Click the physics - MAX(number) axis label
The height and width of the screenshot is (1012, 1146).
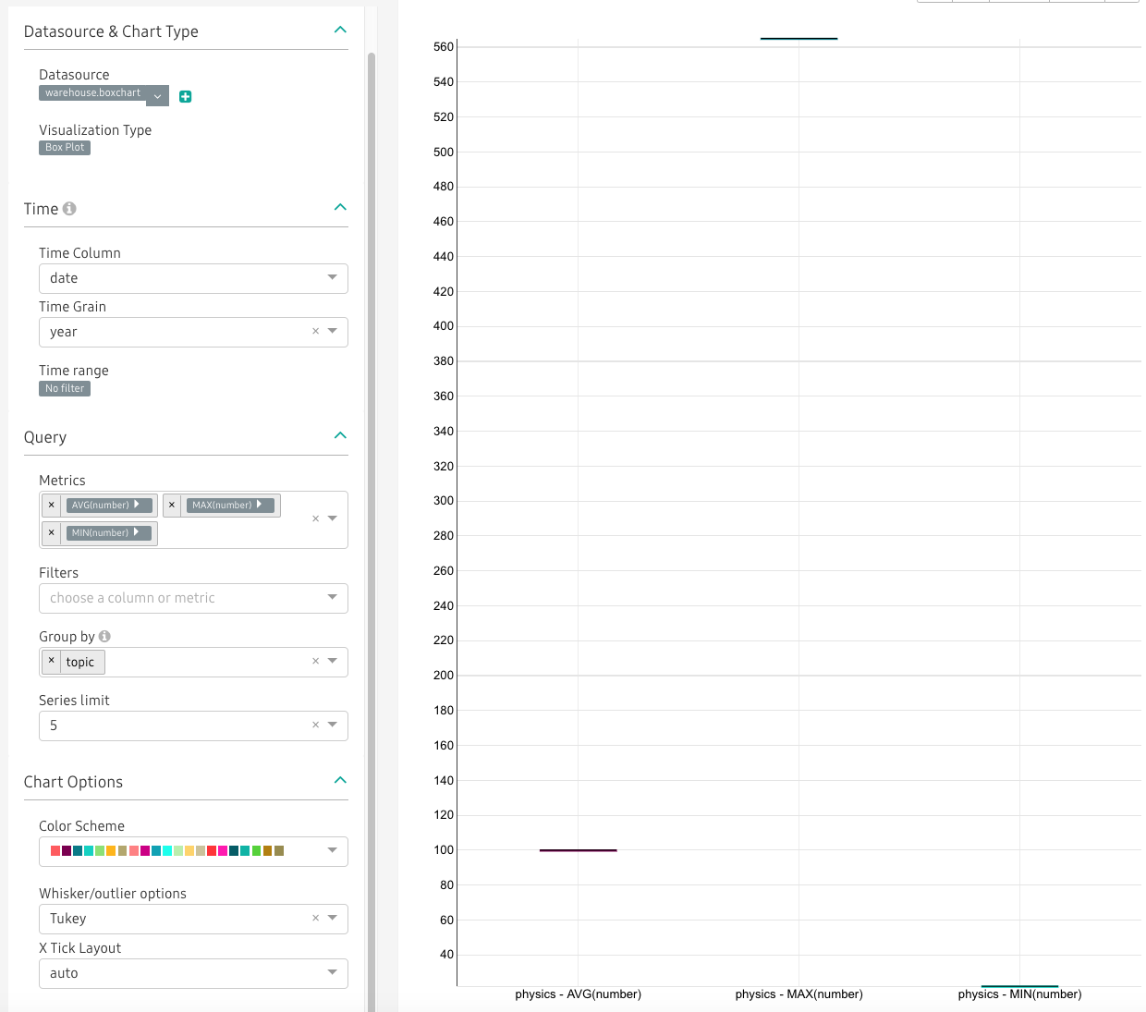point(799,994)
